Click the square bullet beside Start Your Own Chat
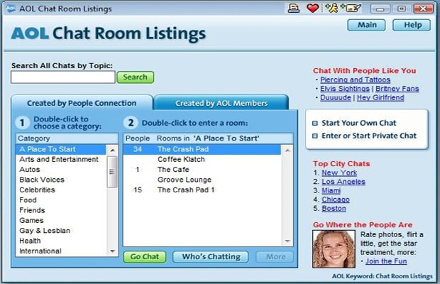Screen dimensions: 440x284 (315, 124)
